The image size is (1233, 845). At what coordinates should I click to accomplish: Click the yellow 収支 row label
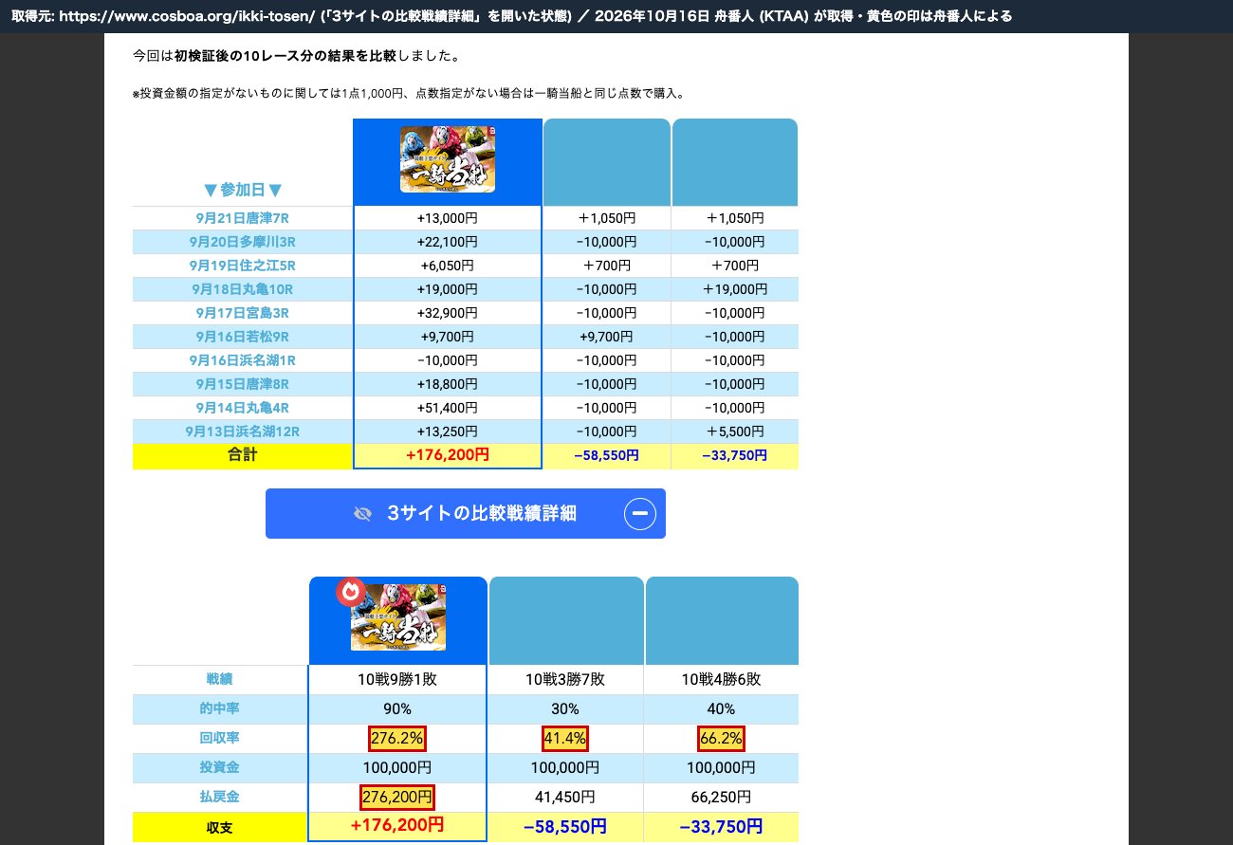coord(220,828)
